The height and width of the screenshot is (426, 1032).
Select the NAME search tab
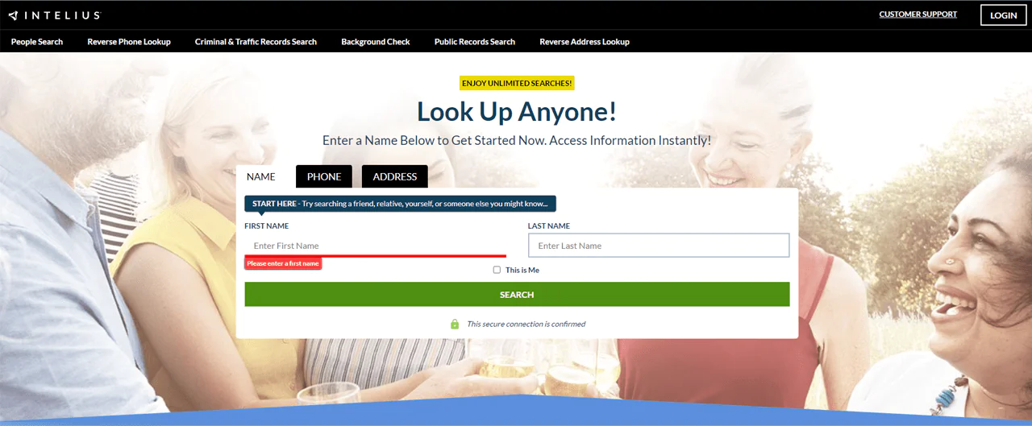click(x=260, y=176)
